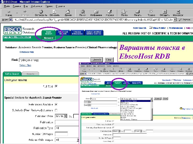Click Home icon in the inner window toolbar
Viewport: 193px width, 144px height.
tap(121, 69)
